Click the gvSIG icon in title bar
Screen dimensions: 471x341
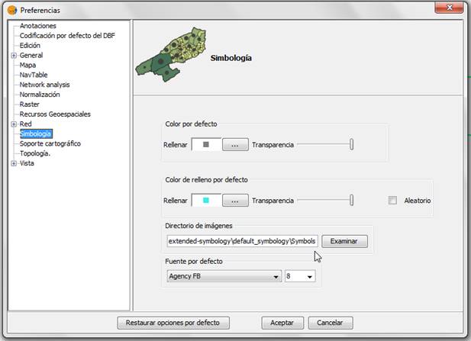click(x=12, y=10)
